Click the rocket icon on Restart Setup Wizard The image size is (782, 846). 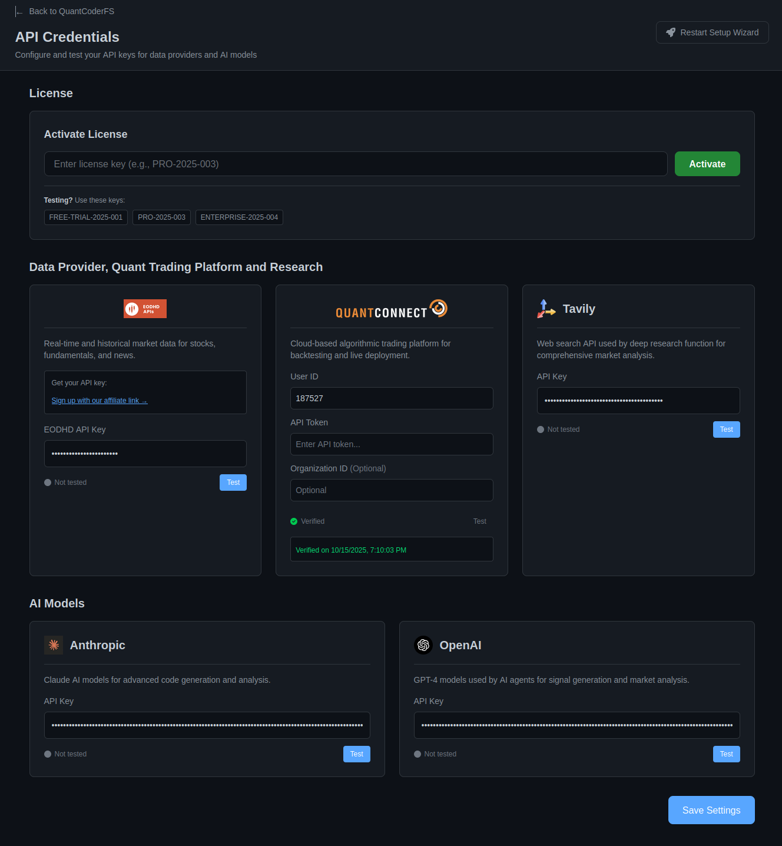(671, 32)
